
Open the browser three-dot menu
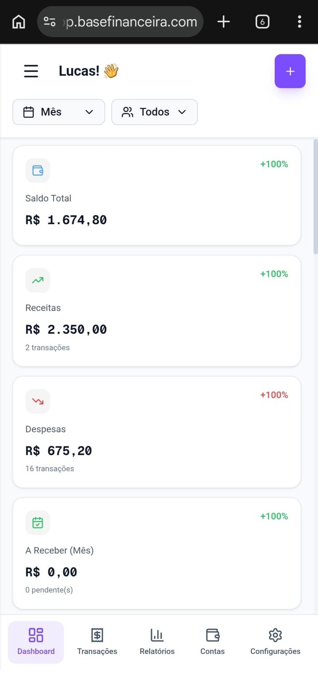coord(299,21)
